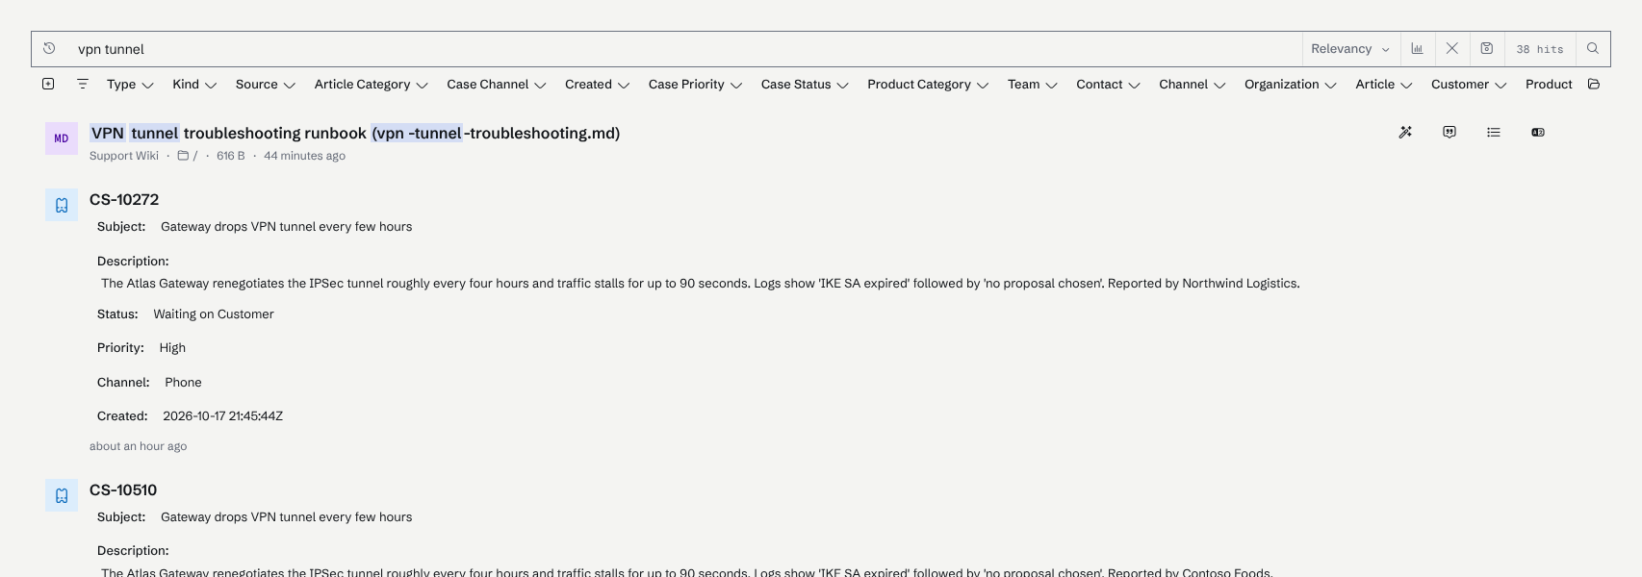Image resolution: width=1642 pixels, height=577 pixels.
Task: Open case CS-10510
Action: [123, 489]
